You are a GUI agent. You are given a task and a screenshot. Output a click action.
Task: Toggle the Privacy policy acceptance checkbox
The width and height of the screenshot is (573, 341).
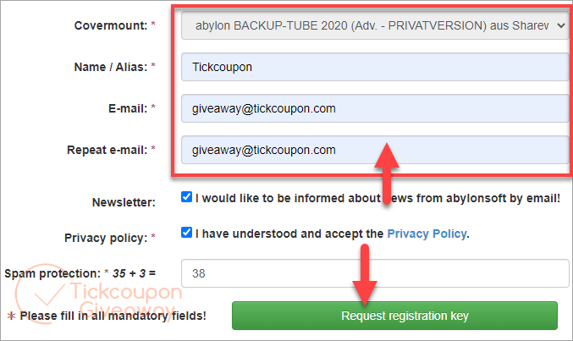[187, 233]
